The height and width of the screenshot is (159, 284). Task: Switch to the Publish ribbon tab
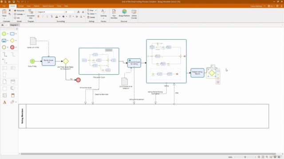pos(36,6)
